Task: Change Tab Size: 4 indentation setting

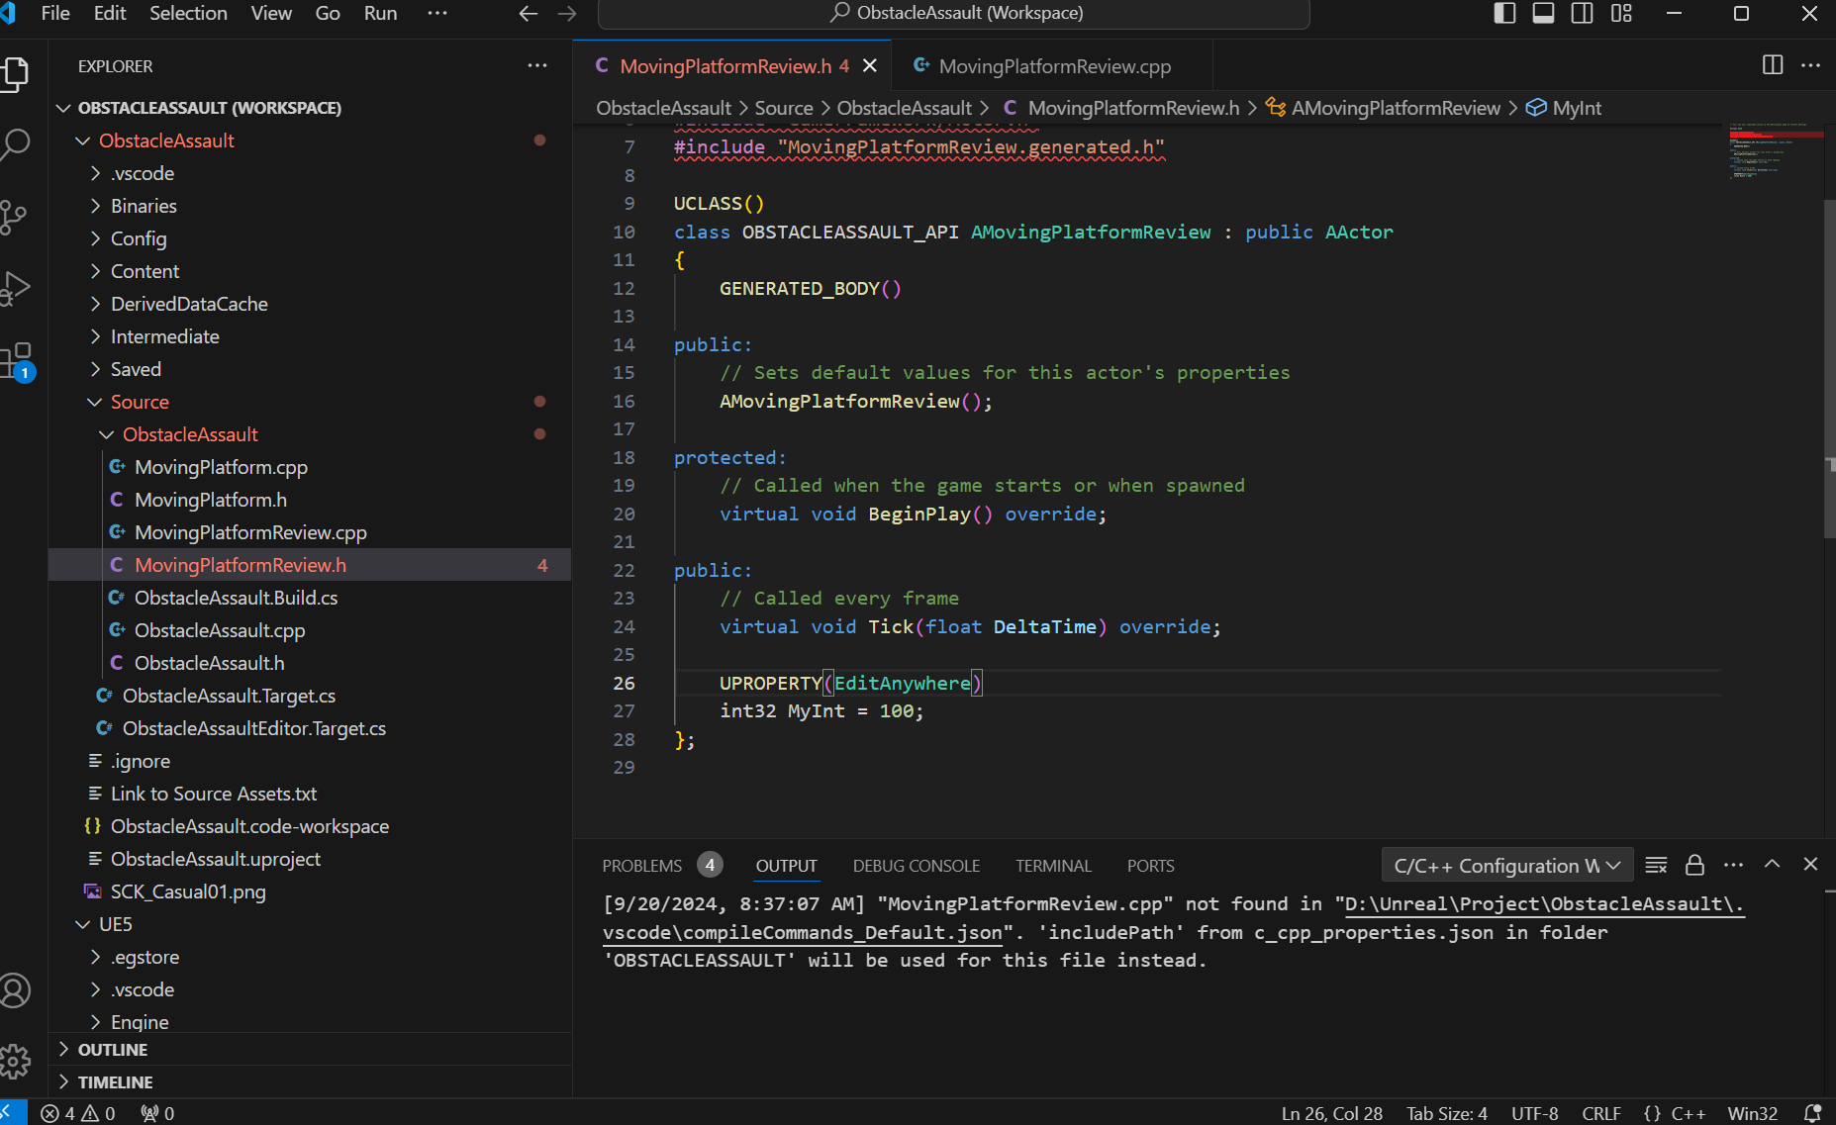Action: click(x=1446, y=1113)
